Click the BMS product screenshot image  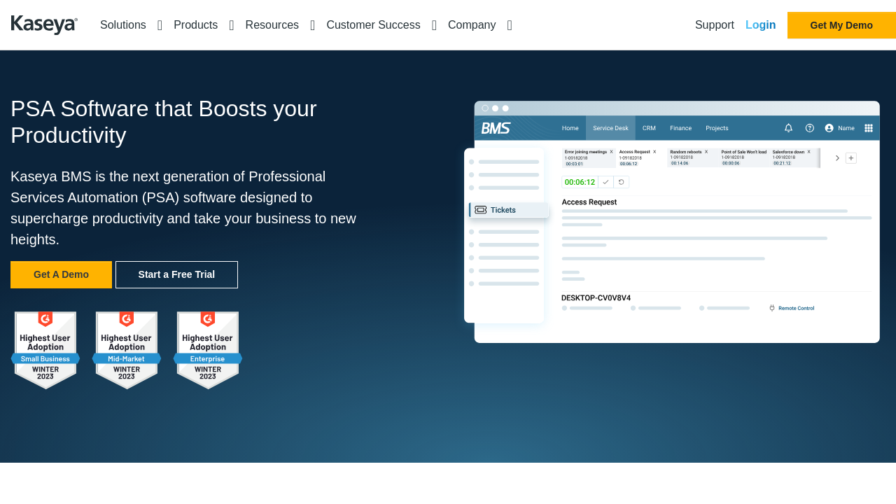pyautogui.click(x=672, y=222)
